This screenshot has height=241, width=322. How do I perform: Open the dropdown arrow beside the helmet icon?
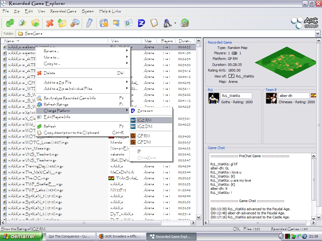point(175,23)
